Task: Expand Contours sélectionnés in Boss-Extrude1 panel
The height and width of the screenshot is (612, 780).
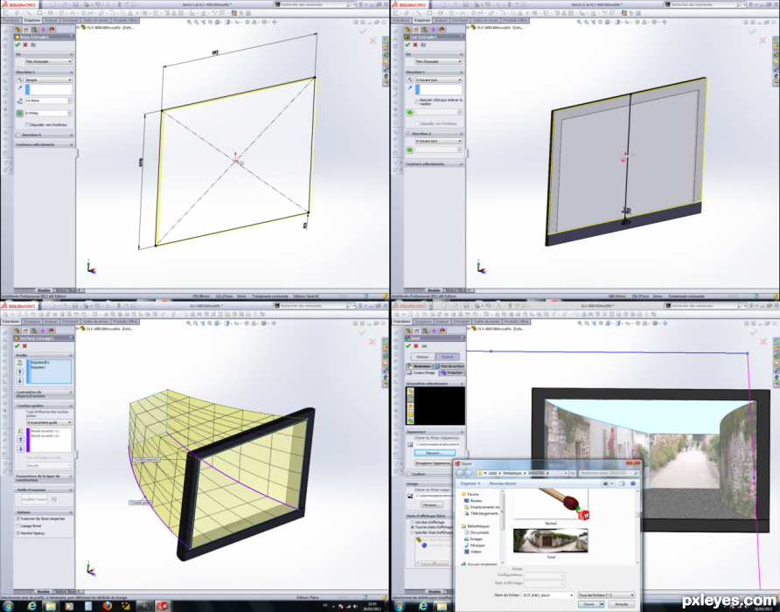Action: [x=45, y=145]
